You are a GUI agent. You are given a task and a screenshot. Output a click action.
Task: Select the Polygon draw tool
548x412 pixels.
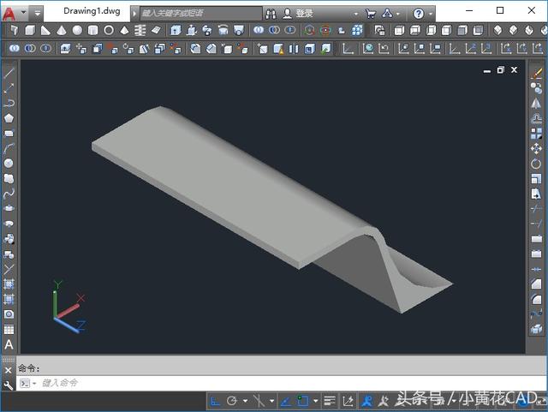(x=9, y=118)
